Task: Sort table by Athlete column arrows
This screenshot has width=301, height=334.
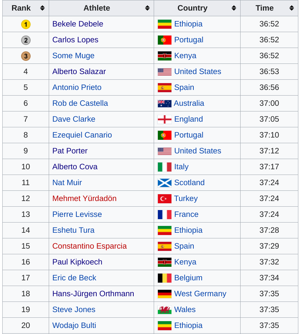Action: pos(147,8)
